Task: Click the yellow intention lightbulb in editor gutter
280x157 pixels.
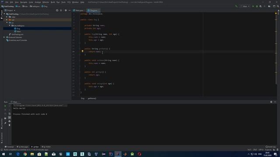Action: [83, 51]
